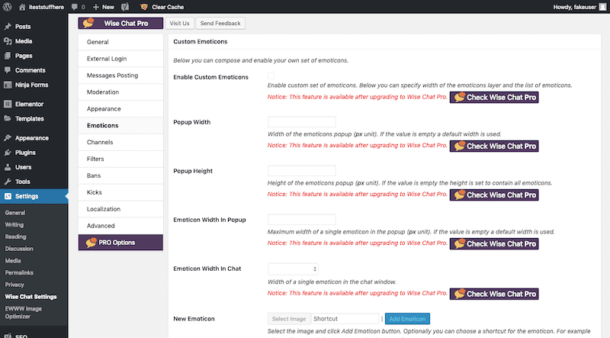This screenshot has width=610, height=338.
Task: Open the Bans tab
Action: [x=120, y=175]
